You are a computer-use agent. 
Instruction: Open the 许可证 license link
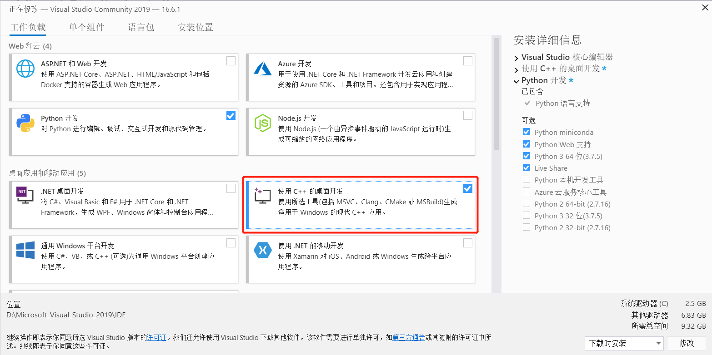156,338
